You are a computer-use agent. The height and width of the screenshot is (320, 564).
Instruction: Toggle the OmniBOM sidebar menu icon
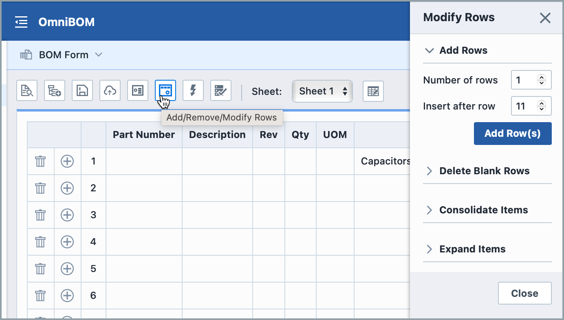click(x=21, y=22)
